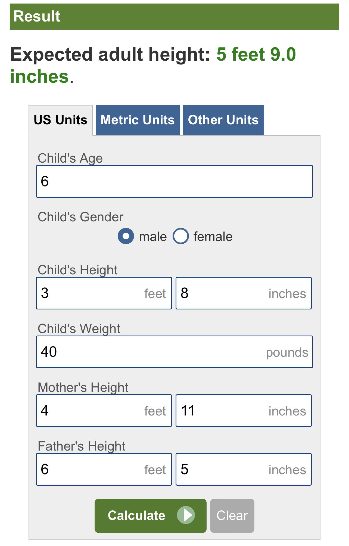The height and width of the screenshot is (546, 349).
Task: Click the Clear button
Action: [x=232, y=516]
